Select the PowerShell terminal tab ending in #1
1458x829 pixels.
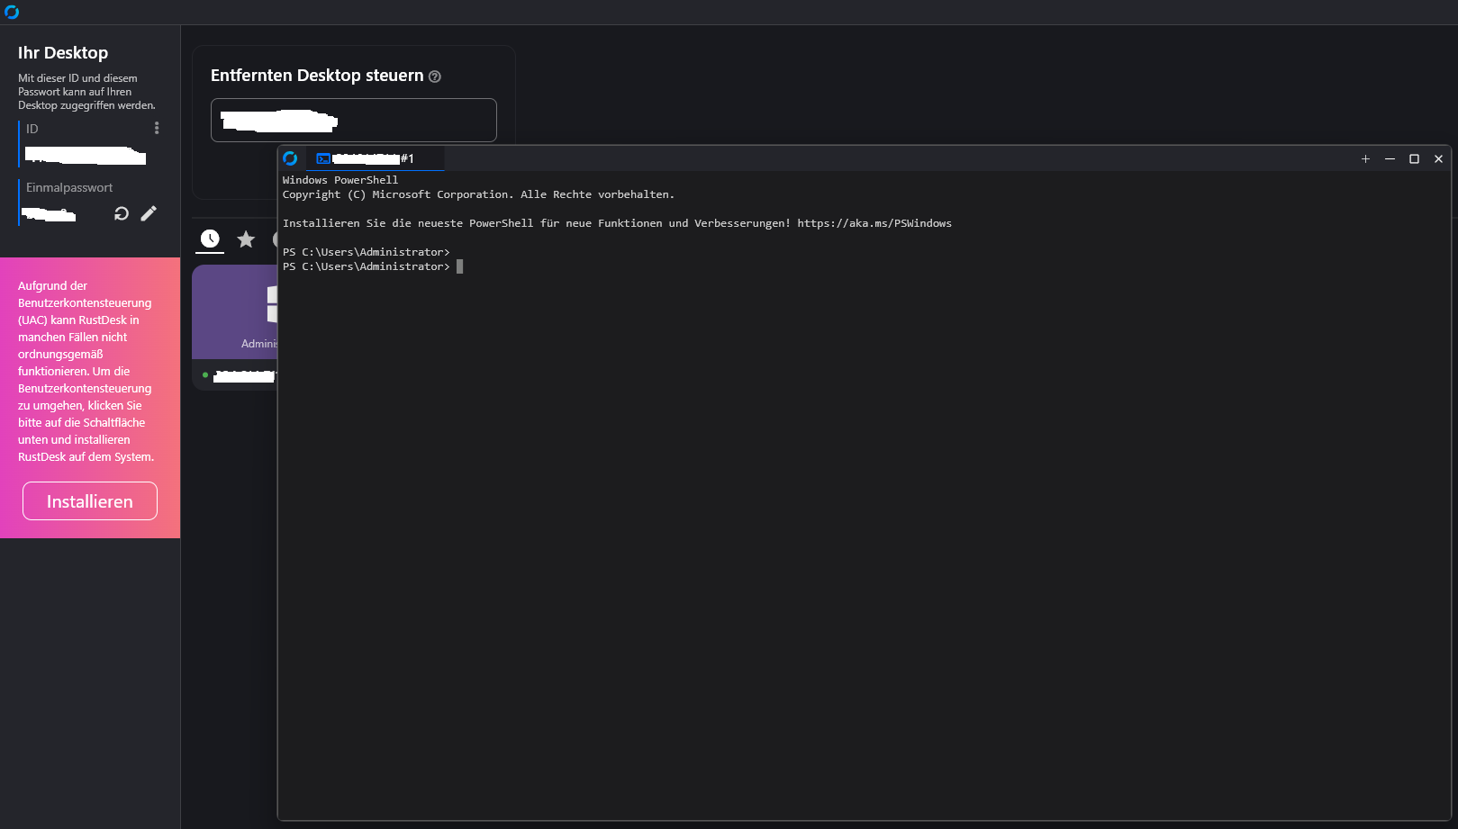click(374, 158)
